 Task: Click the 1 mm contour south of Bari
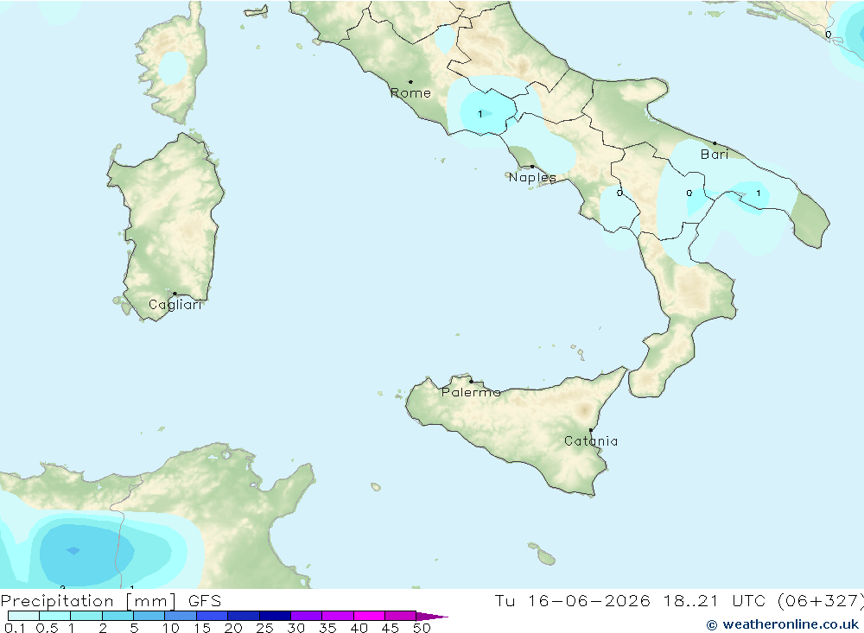coord(759,193)
